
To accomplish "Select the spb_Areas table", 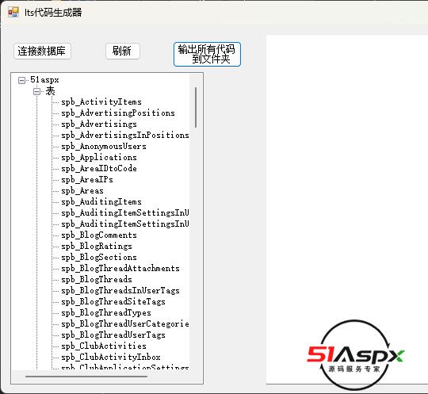I will (x=82, y=190).
